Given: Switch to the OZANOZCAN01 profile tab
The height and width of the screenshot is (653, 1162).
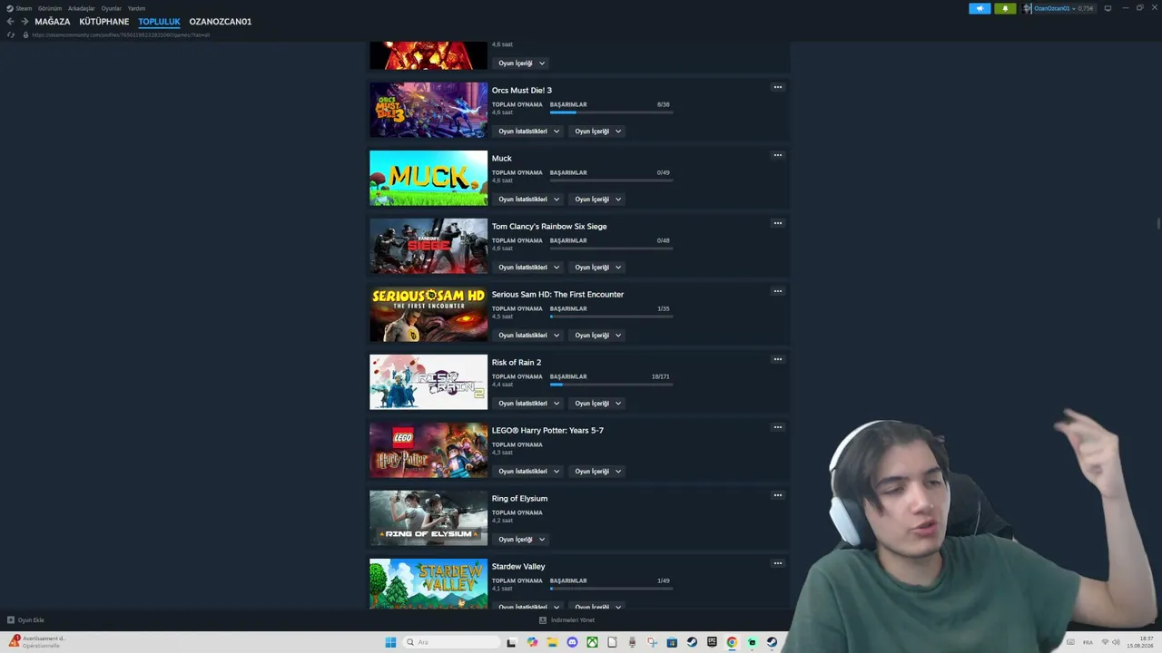Looking at the screenshot, I should tap(221, 22).
